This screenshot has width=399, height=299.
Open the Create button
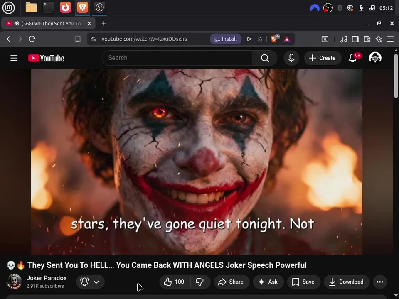tap(323, 58)
